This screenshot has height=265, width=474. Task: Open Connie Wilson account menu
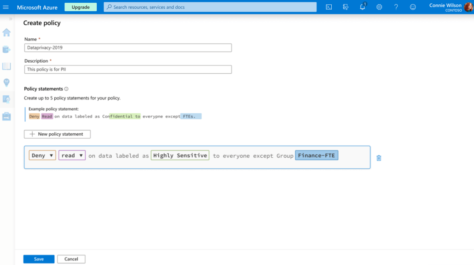[450, 7]
